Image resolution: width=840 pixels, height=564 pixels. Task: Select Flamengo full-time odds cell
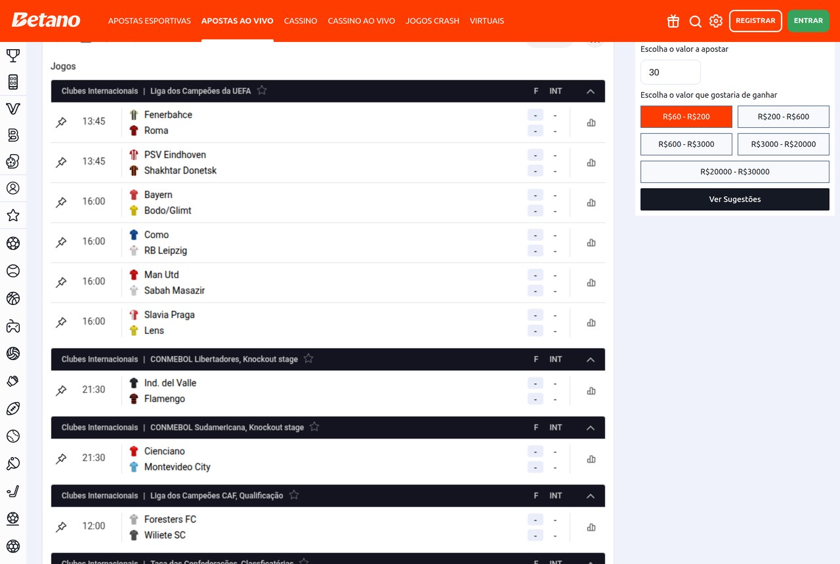coord(535,399)
